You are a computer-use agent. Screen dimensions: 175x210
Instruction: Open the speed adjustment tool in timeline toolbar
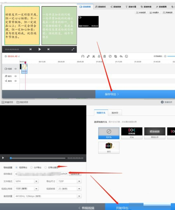point(83,56)
